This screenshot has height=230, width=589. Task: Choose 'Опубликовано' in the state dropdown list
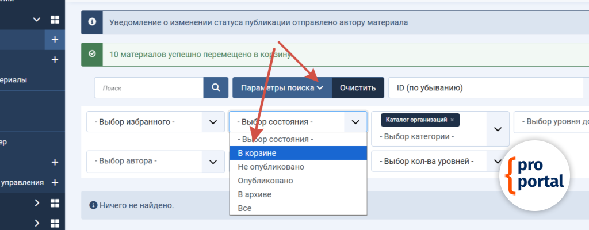pyautogui.click(x=297, y=181)
